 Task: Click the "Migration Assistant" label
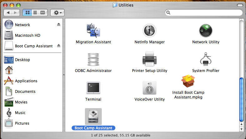tap(93, 42)
